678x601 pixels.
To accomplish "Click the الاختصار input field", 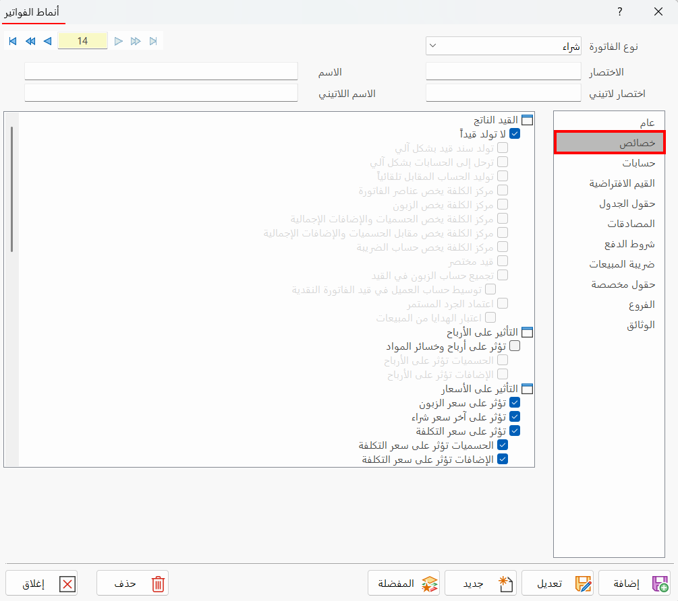I will [503, 71].
